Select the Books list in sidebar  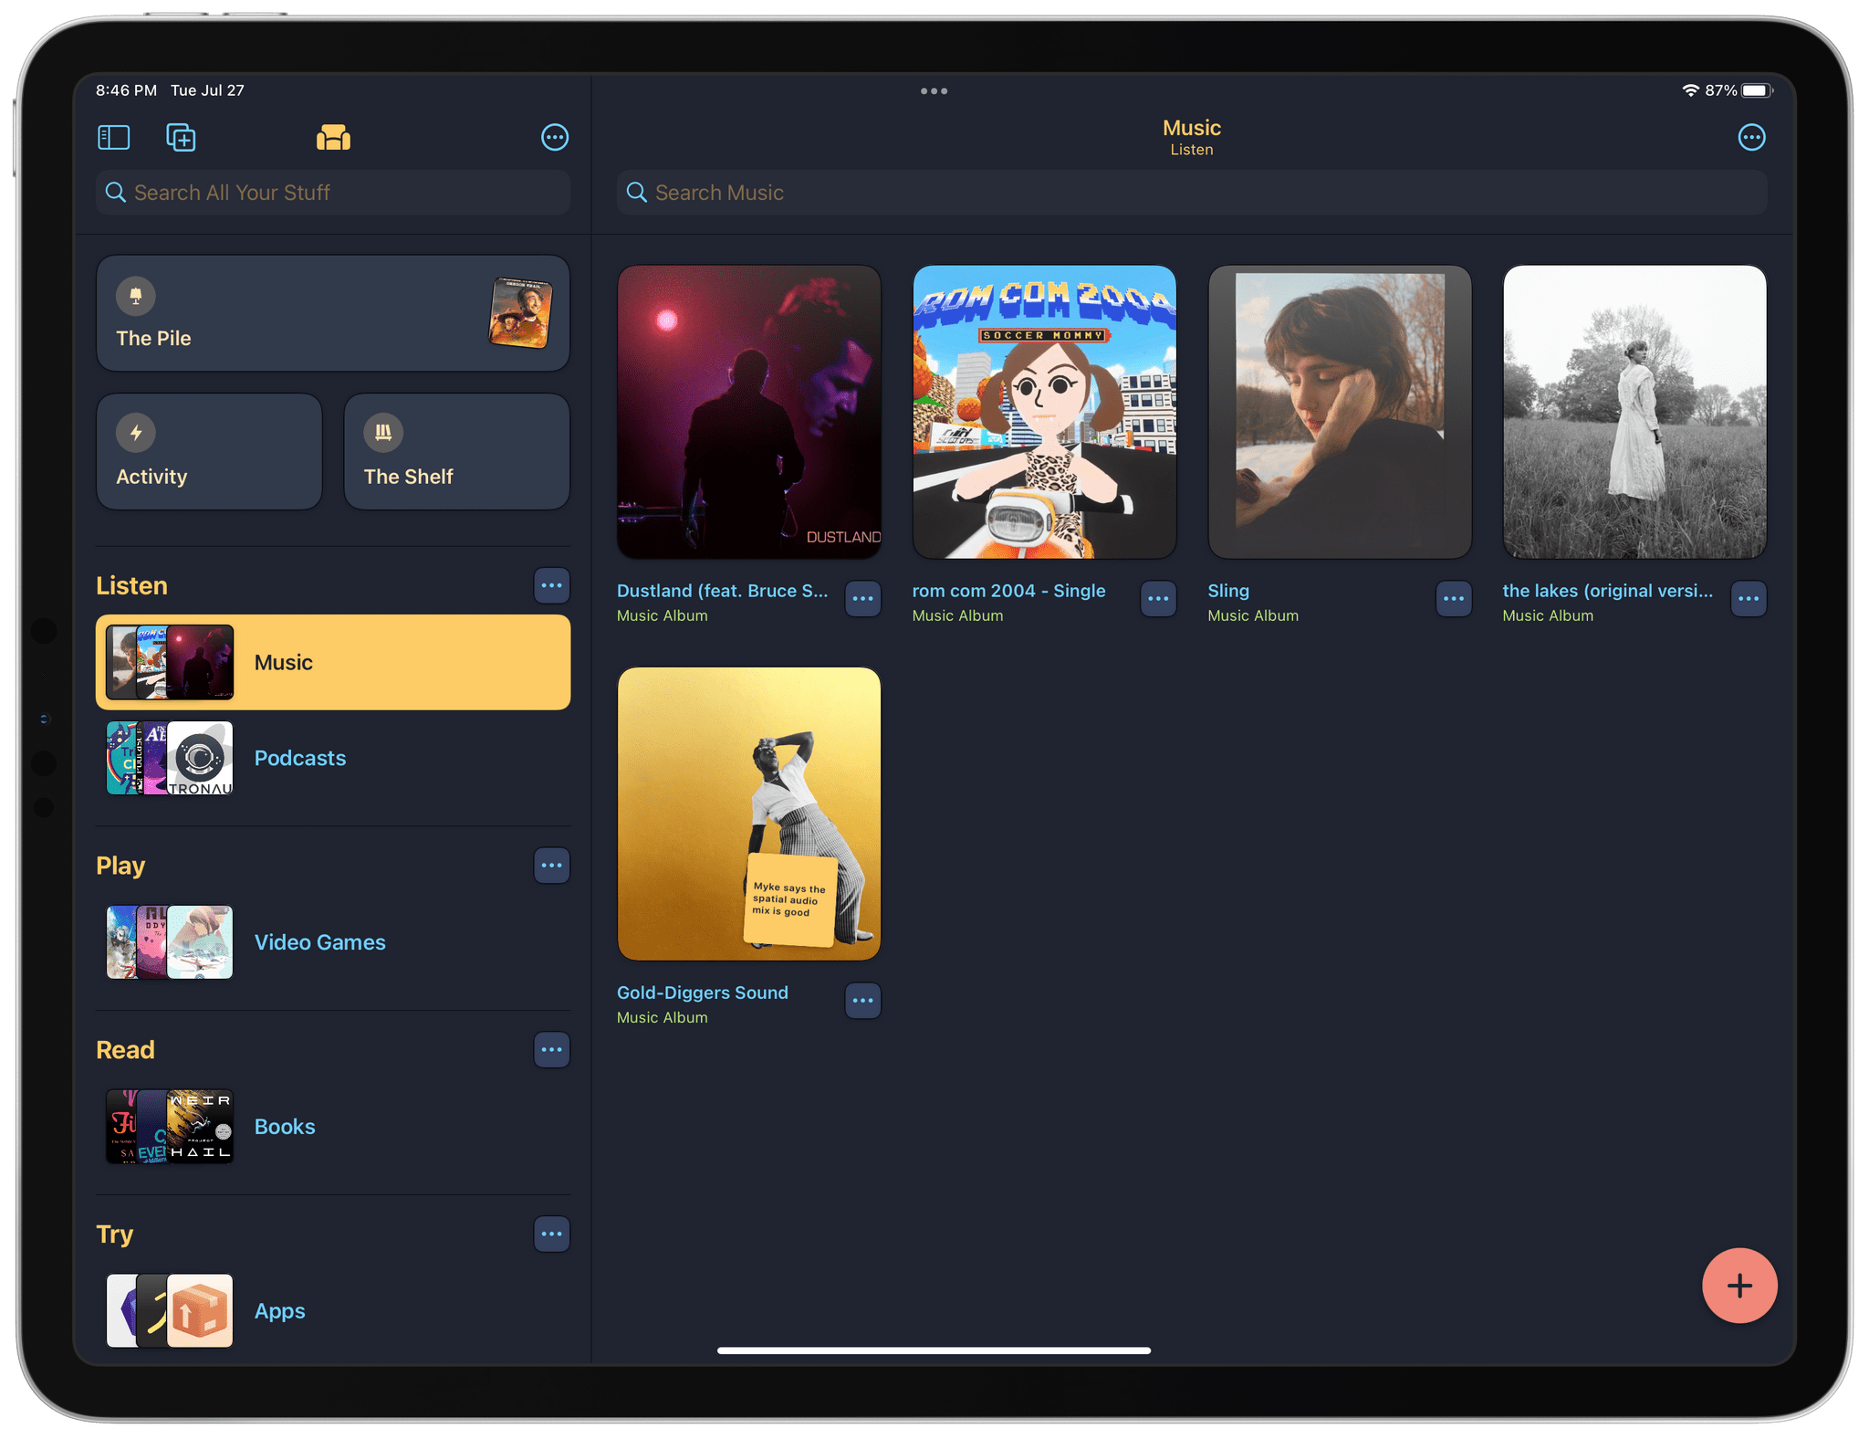[x=333, y=1127]
